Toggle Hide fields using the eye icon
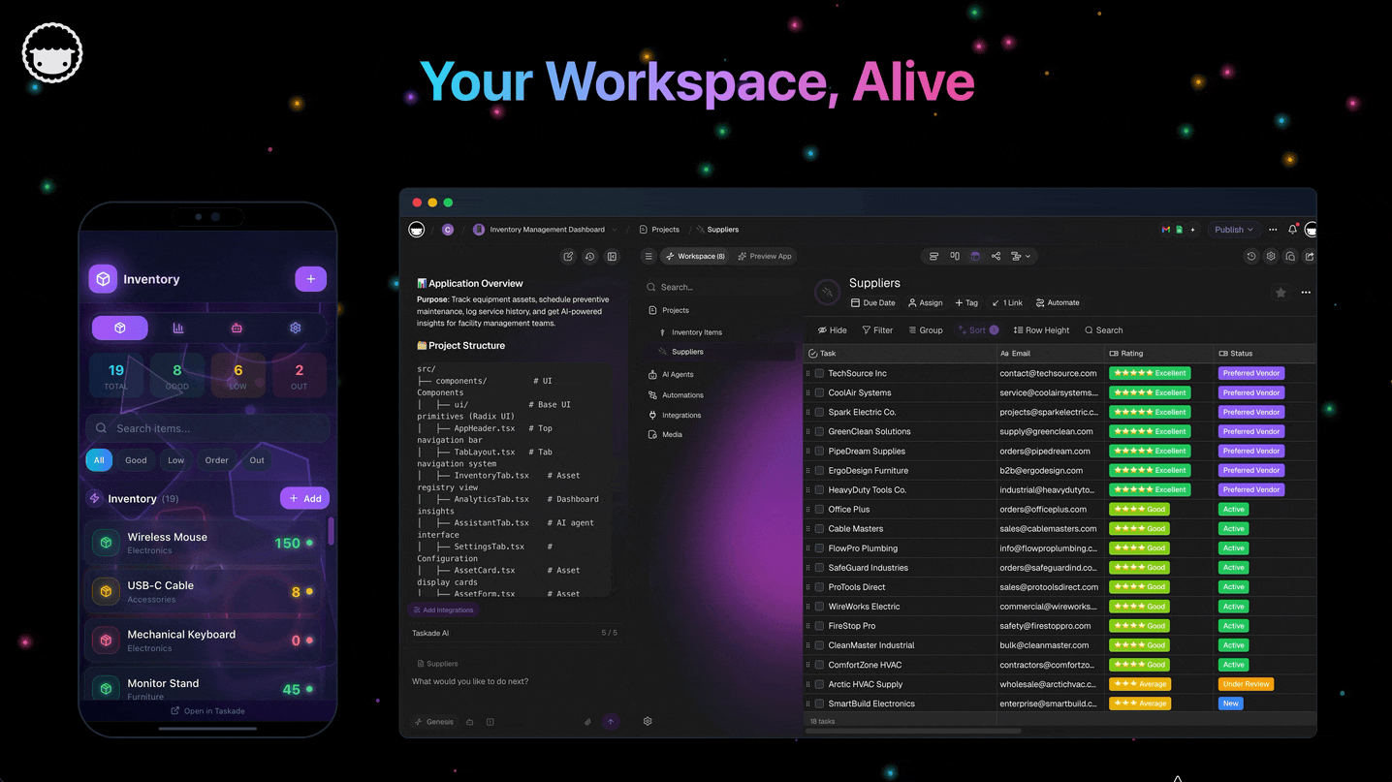This screenshot has width=1392, height=782. tap(832, 329)
